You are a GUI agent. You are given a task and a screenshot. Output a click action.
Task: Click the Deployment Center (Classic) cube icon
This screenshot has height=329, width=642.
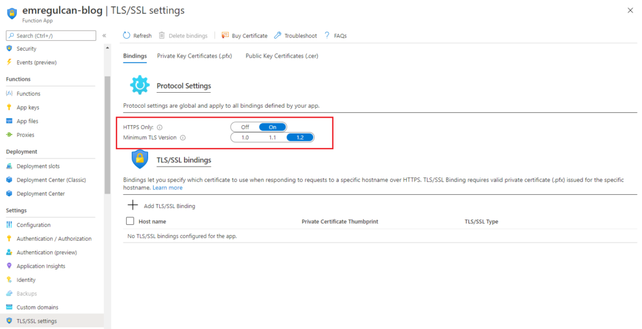click(x=9, y=180)
